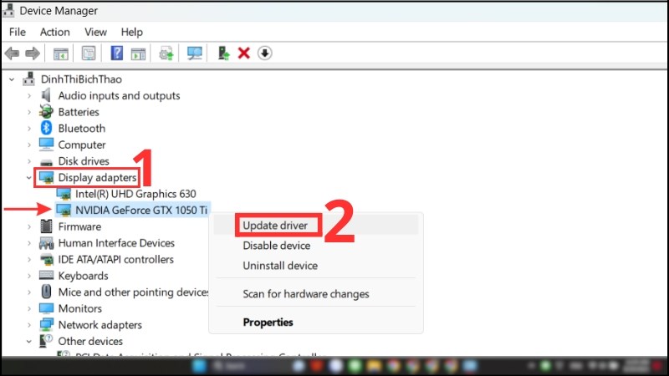Choose Update driver from the context menu
Viewport: 669px width, 376px height.
click(275, 226)
